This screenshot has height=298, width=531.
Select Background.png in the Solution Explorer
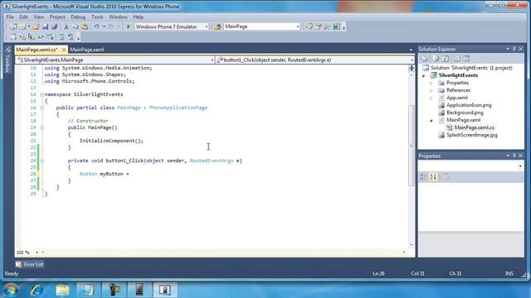[x=465, y=113]
